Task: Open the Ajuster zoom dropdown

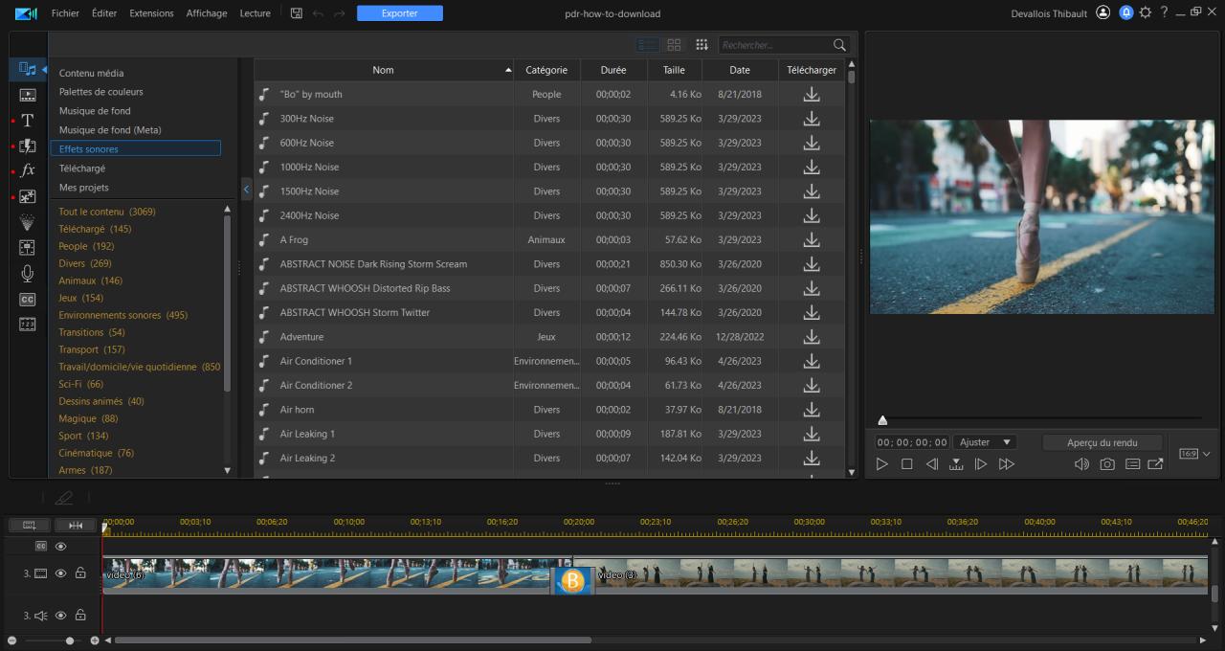Action: [985, 442]
